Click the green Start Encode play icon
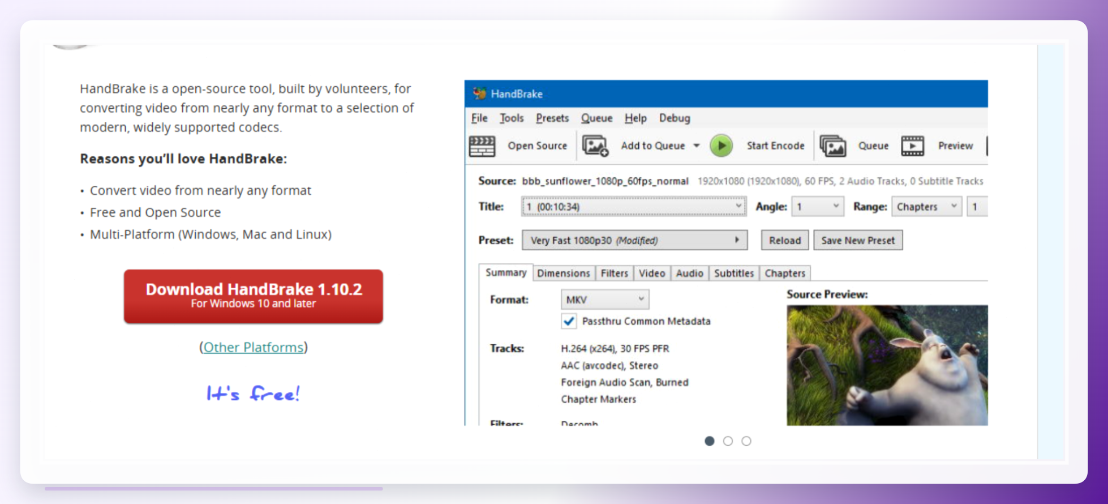The width and height of the screenshot is (1108, 504). pyautogui.click(x=722, y=146)
